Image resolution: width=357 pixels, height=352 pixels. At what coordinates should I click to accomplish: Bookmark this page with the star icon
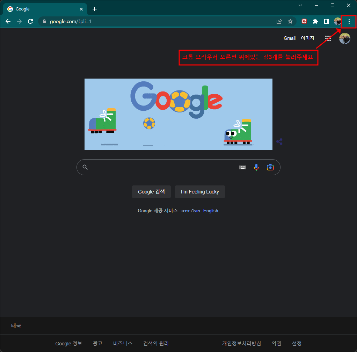coord(290,21)
